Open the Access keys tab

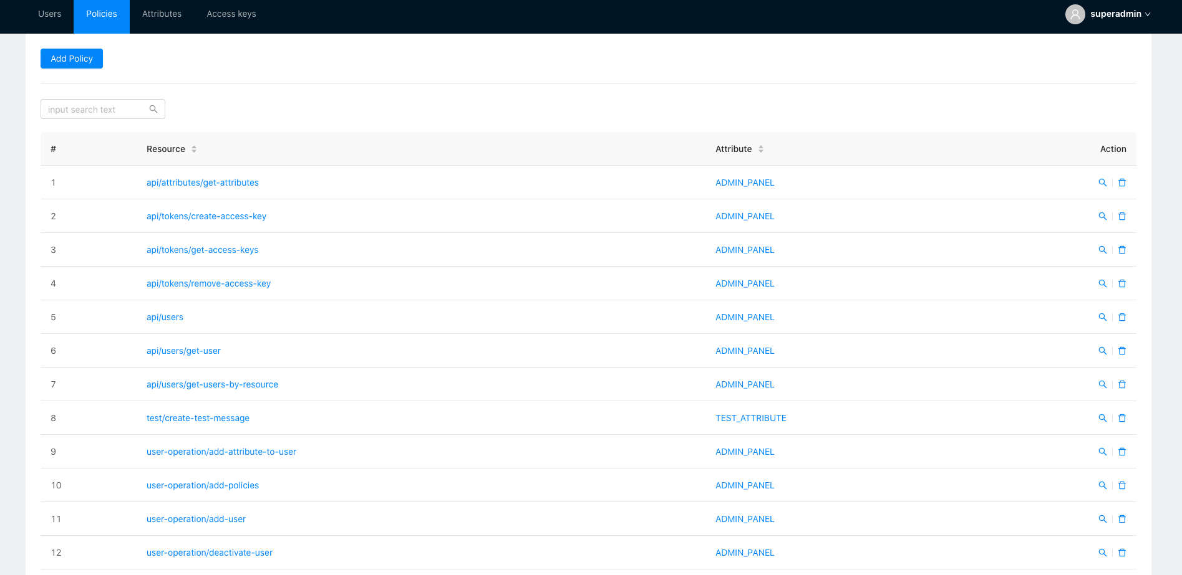[x=231, y=14]
